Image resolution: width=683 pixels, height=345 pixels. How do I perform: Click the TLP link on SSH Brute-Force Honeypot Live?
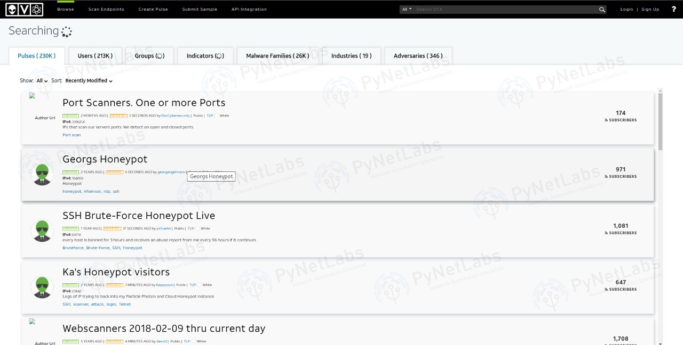[190, 228]
